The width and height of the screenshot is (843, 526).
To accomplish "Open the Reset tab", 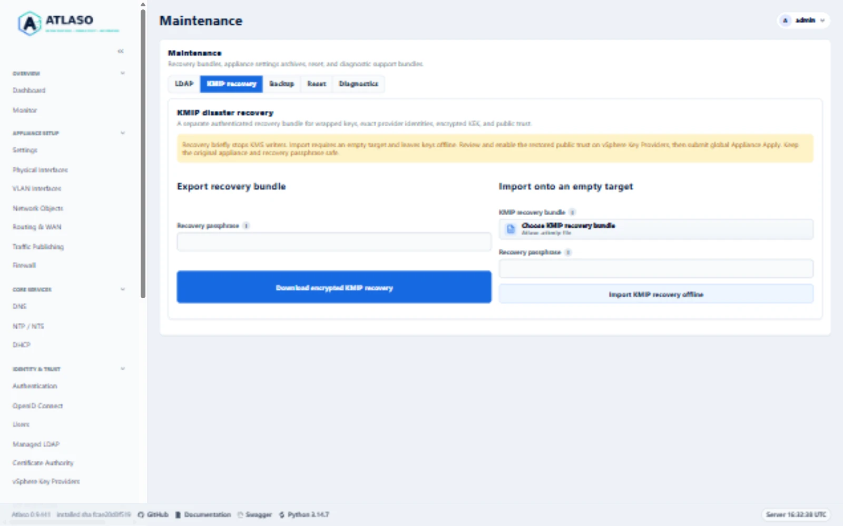I will (317, 84).
